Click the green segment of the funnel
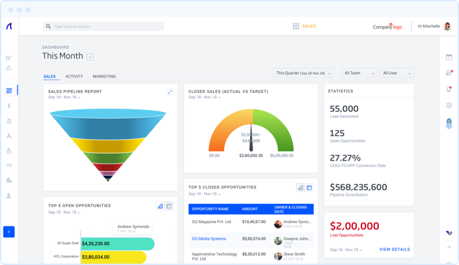The width and height of the screenshot is (459, 265). [108, 158]
